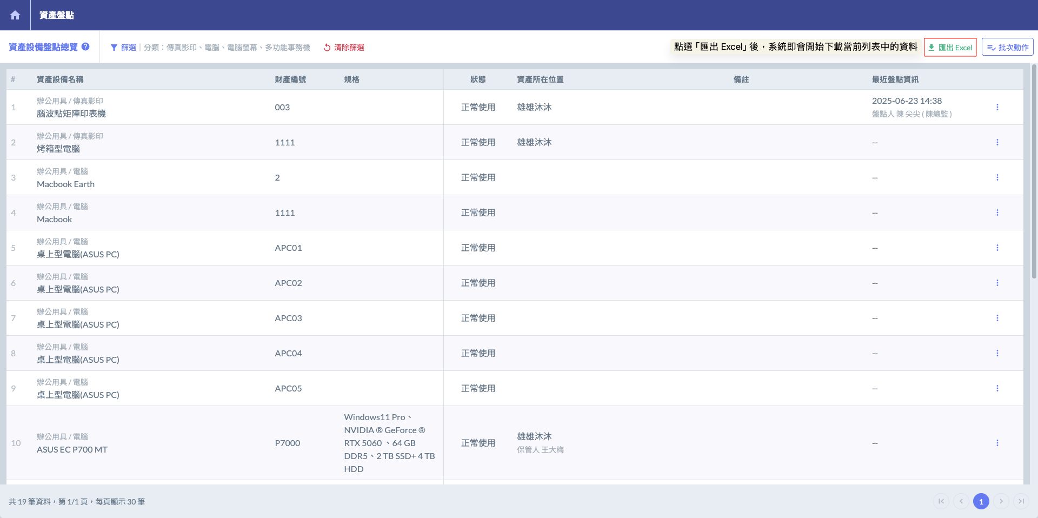Screen dimensions: 1038x518
Task: Click the 規格 column header
Action: tap(352, 79)
